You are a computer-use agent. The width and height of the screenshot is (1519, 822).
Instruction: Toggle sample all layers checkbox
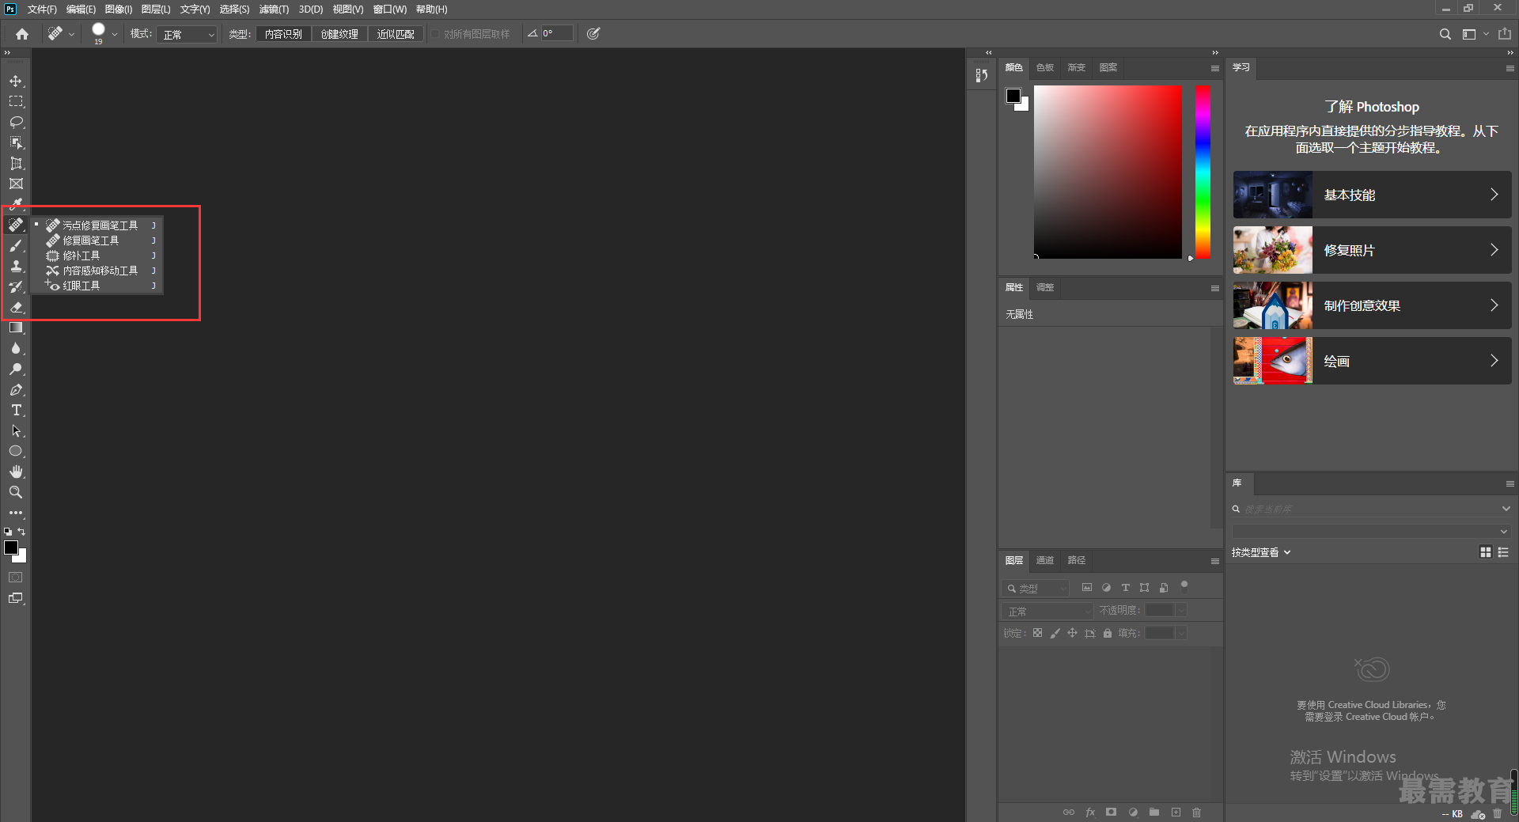click(x=435, y=34)
